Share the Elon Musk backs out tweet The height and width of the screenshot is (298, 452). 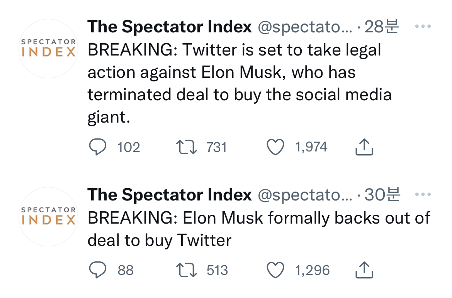click(364, 270)
